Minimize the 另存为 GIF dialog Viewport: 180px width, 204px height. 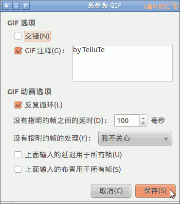(16, 6)
